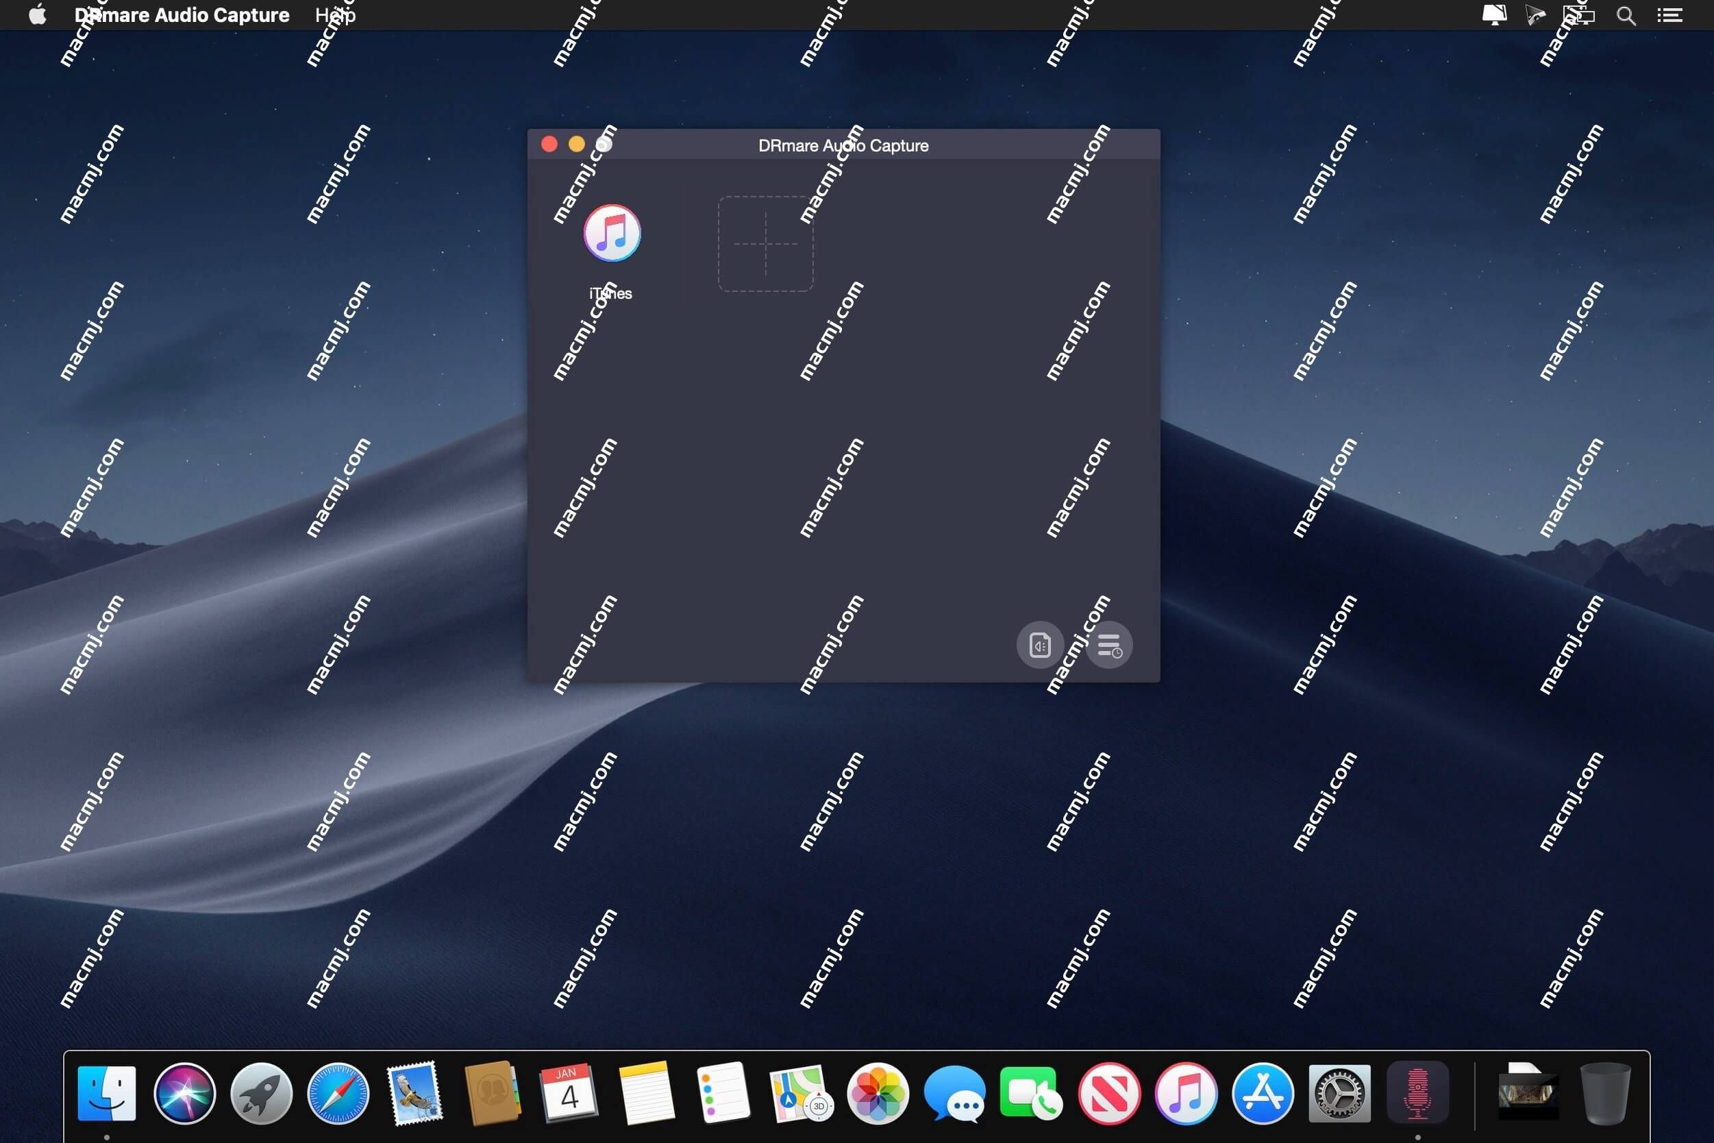1714x1143 pixels.
Task: Open the Trash in the Dock
Action: tap(1604, 1093)
